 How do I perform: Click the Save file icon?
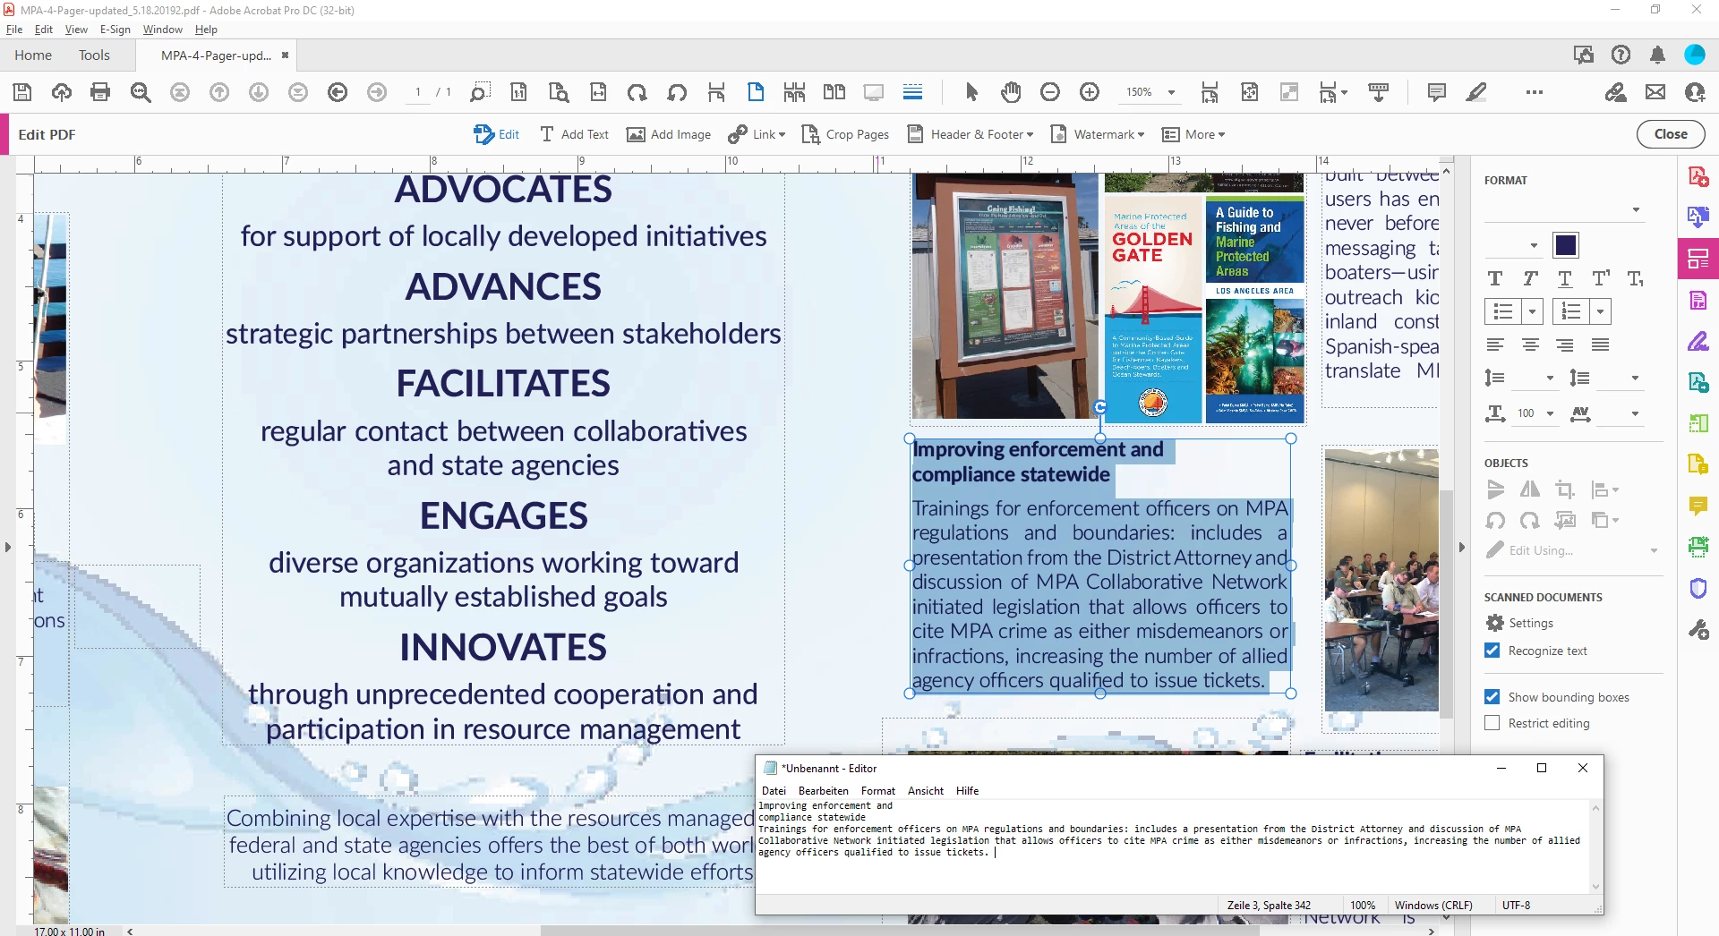22,92
